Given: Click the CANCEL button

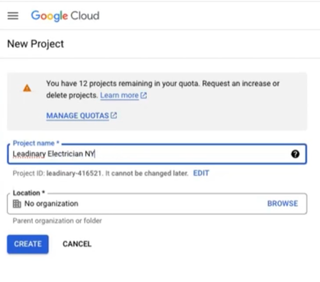Looking at the screenshot, I should pos(77,244).
